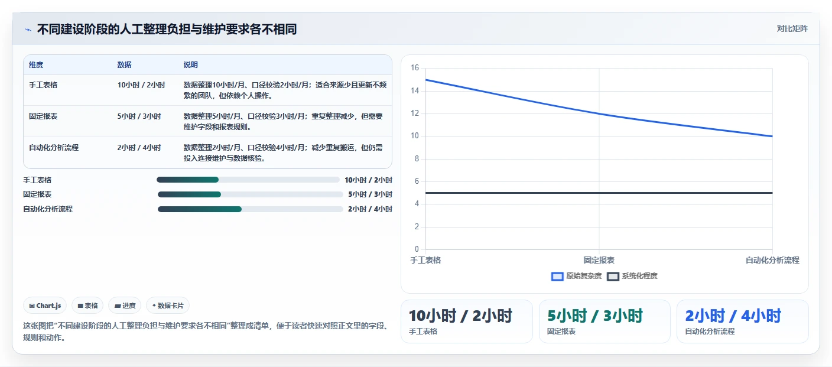Click the green 5小时 / 3小时 data card
This screenshot has height=367, width=832.
click(x=604, y=321)
